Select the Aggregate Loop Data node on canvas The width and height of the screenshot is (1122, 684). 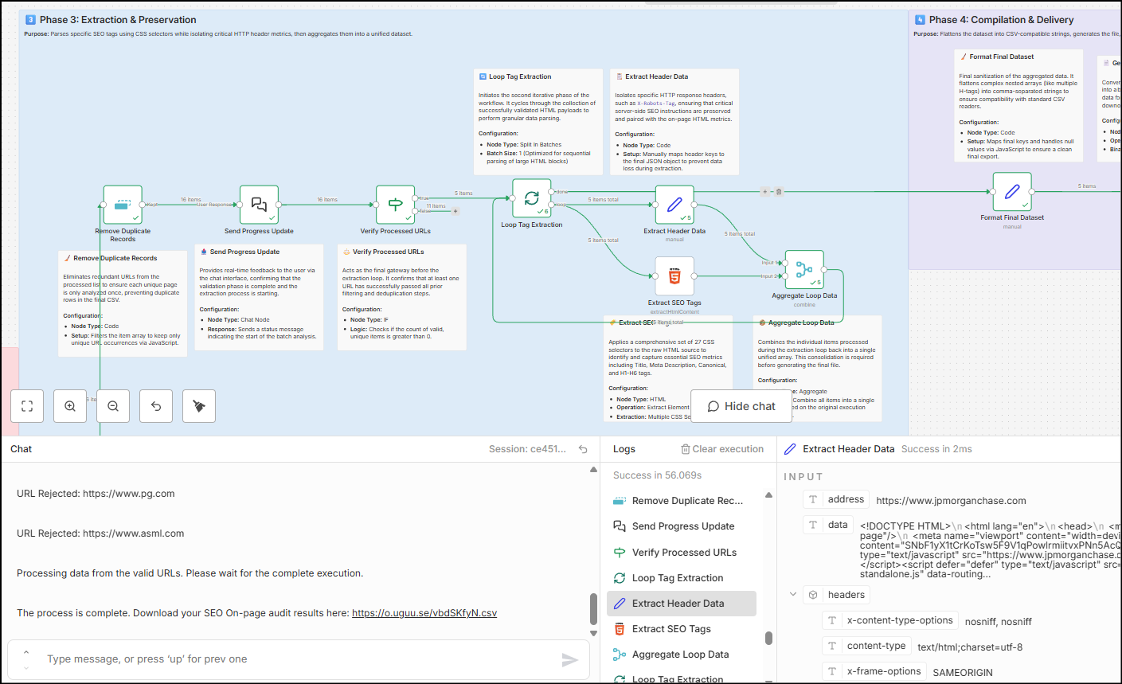tap(804, 269)
